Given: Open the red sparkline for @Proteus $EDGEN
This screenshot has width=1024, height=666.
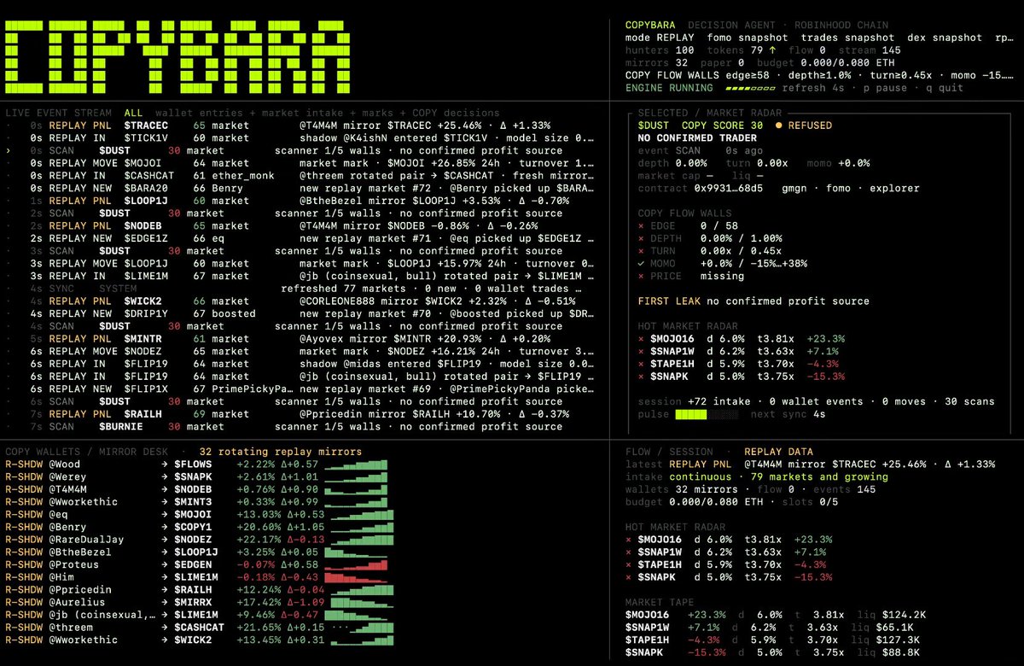Looking at the screenshot, I should click(x=358, y=564).
